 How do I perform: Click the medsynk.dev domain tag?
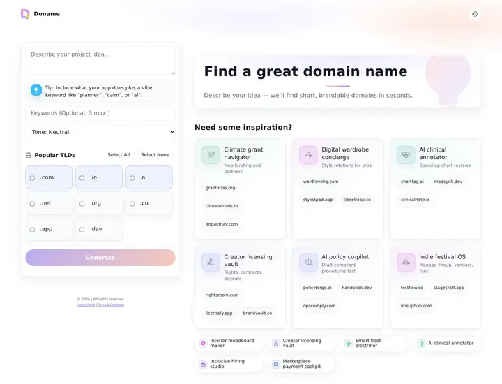pyautogui.click(x=448, y=182)
